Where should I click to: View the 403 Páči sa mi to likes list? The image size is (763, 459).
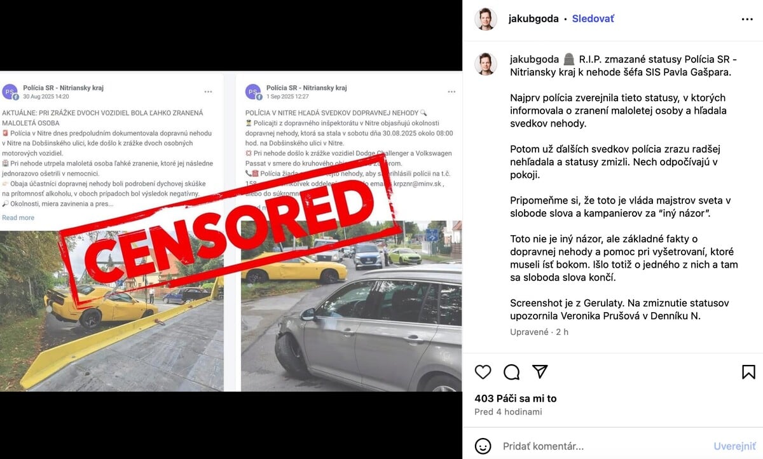tap(515, 399)
